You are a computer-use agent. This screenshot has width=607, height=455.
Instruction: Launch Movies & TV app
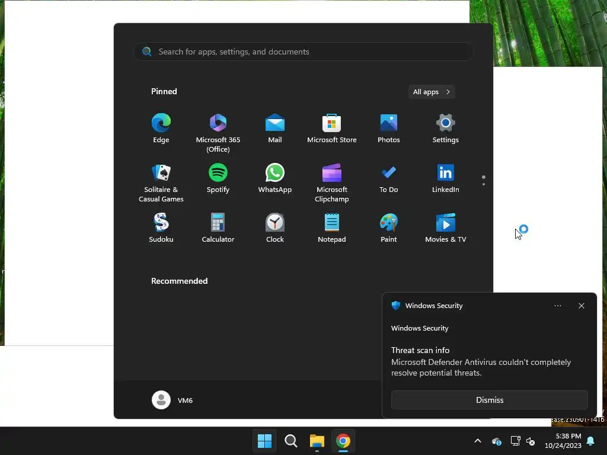tap(446, 228)
